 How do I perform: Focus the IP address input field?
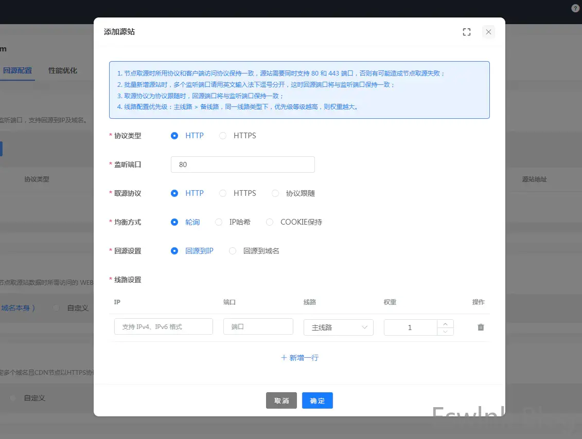(x=163, y=326)
